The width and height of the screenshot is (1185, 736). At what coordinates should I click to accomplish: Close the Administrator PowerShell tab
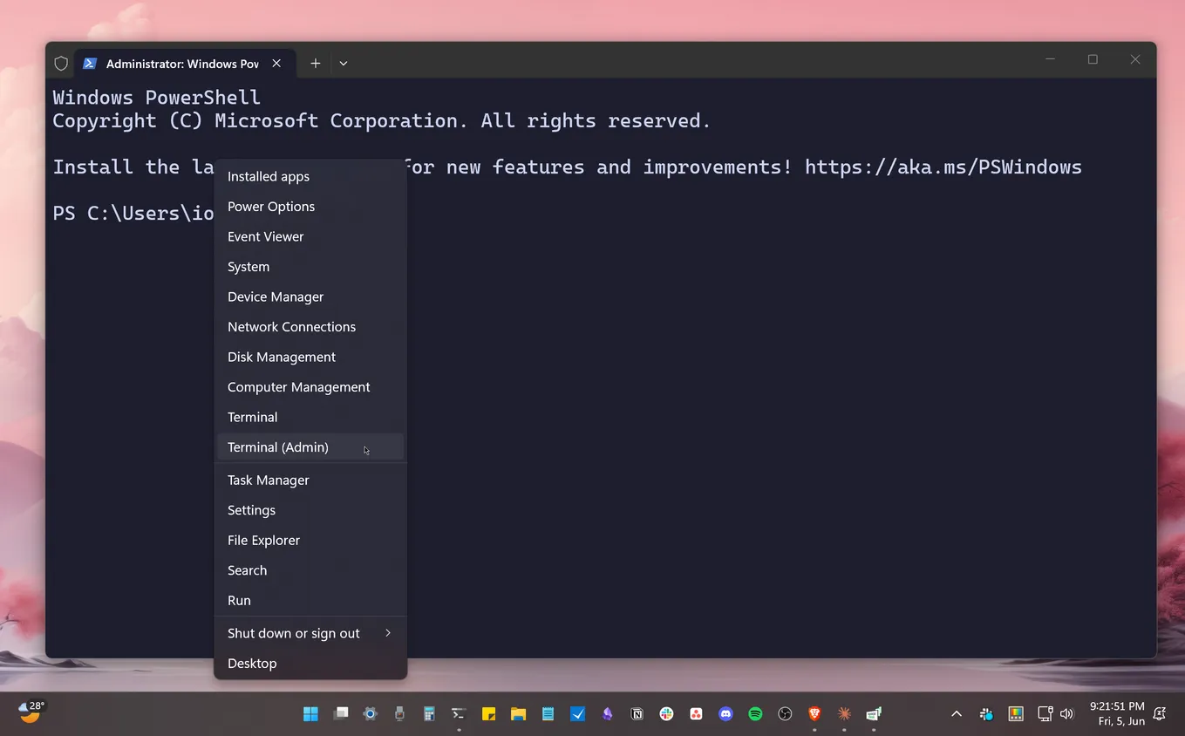tap(276, 64)
